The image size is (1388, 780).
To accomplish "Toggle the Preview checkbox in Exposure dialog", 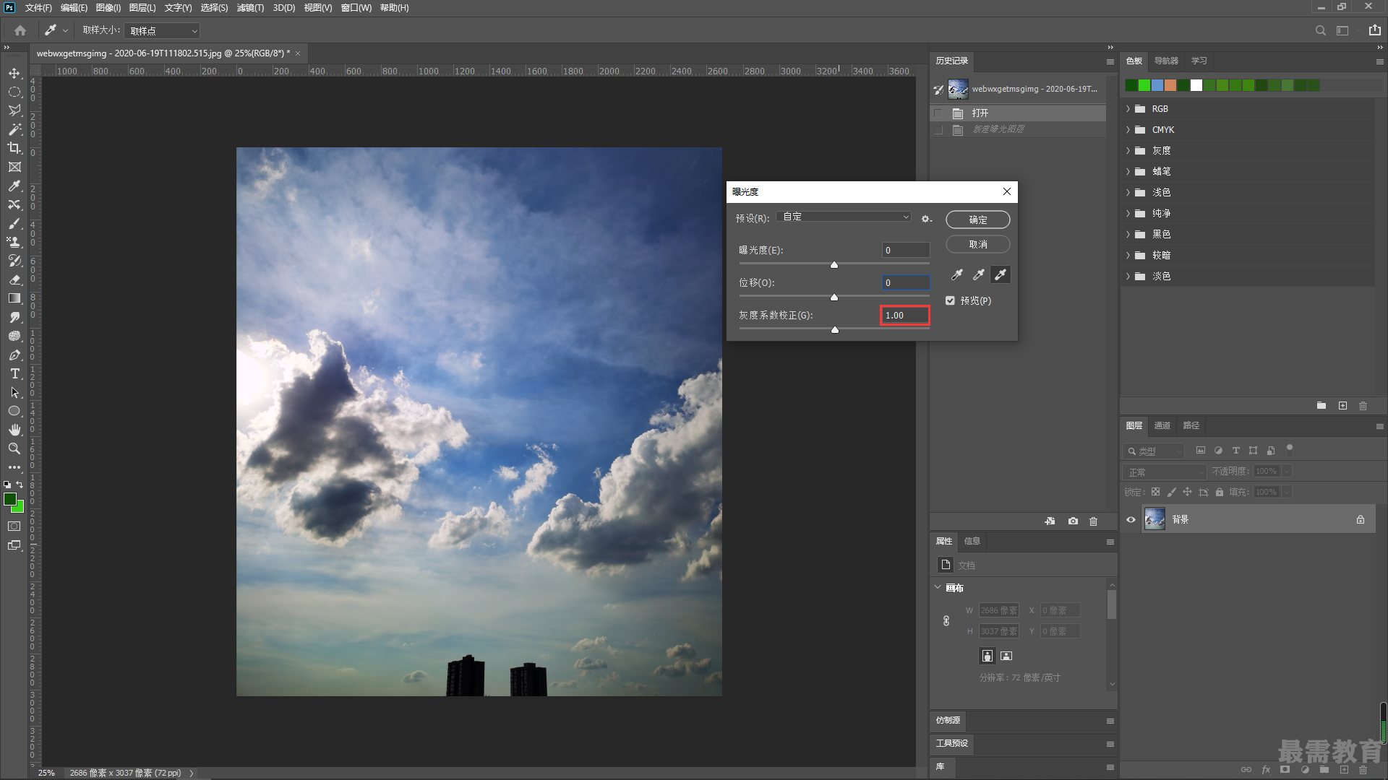I will [x=950, y=300].
